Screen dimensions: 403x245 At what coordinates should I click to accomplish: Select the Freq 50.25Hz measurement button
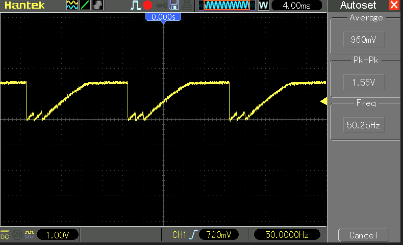tap(364, 125)
